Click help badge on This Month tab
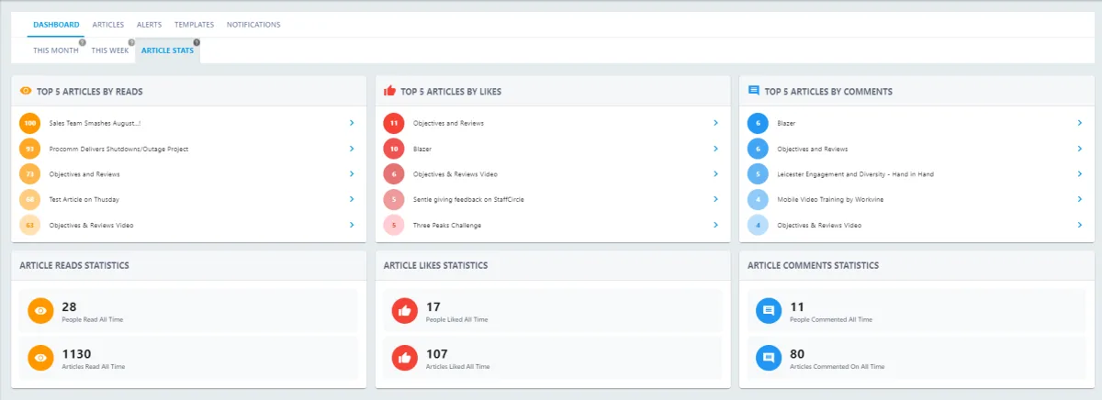The image size is (1102, 400). tap(83, 42)
